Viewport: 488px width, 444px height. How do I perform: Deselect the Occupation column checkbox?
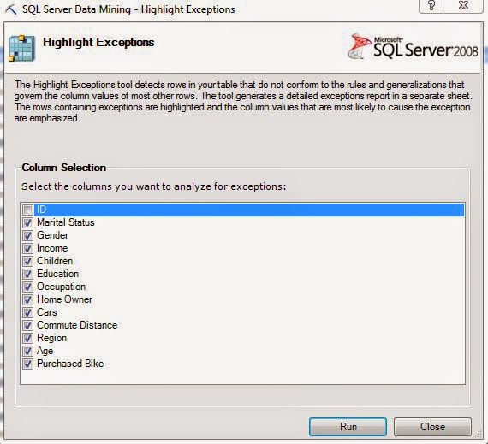coord(27,287)
